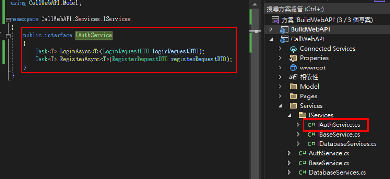Click the Model folder icon
This screenshot has width=390, height=179.
coord(293,86)
